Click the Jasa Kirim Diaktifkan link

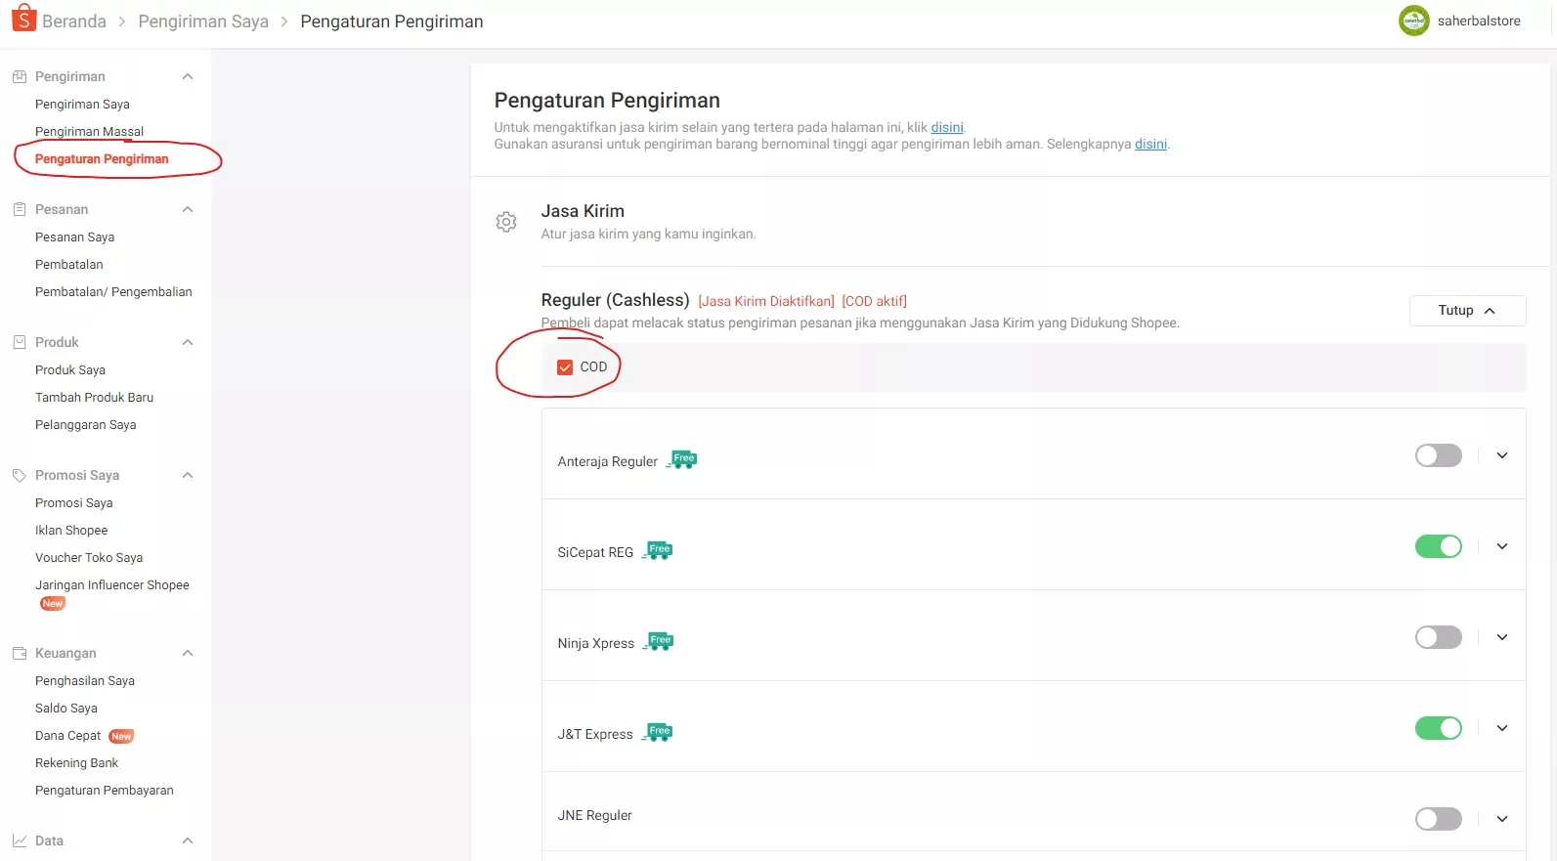[765, 300]
